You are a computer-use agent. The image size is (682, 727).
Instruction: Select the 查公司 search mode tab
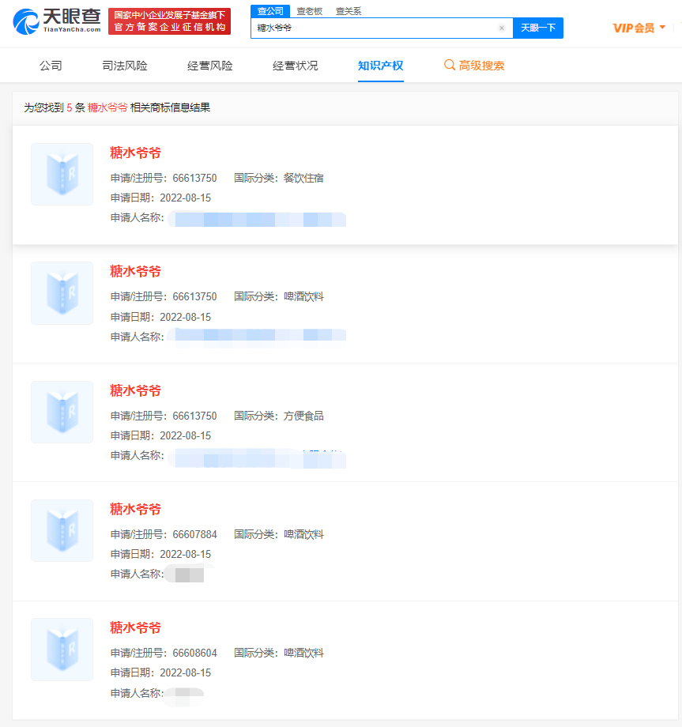coord(270,11)
